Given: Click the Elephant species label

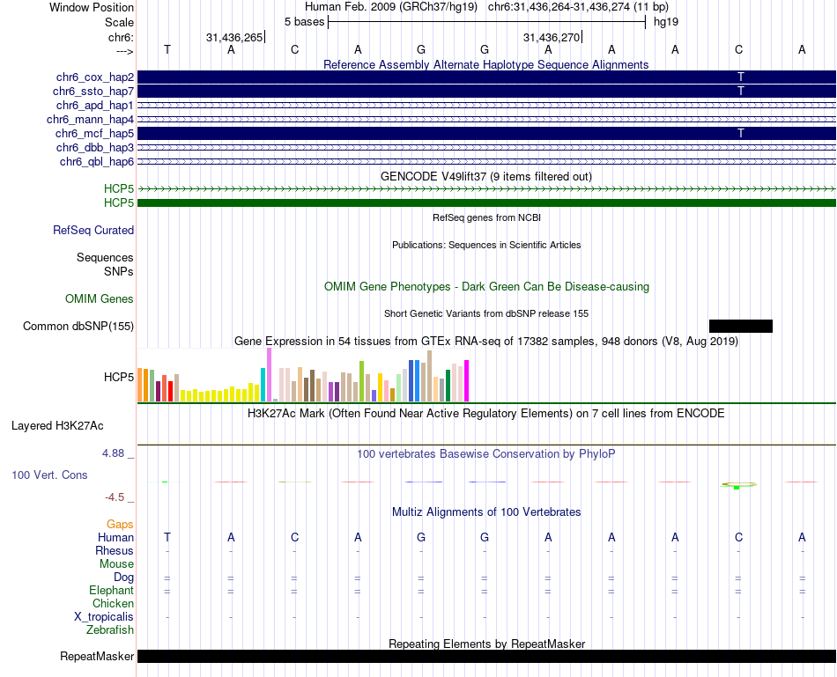Looking at the screenshot, I should [x=111, y=590].
